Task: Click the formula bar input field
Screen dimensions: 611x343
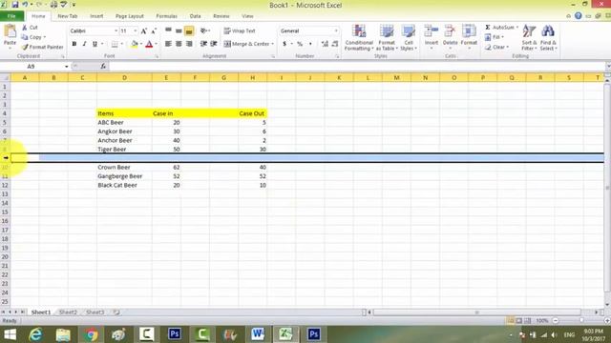Action: click(x=356, y=67)
